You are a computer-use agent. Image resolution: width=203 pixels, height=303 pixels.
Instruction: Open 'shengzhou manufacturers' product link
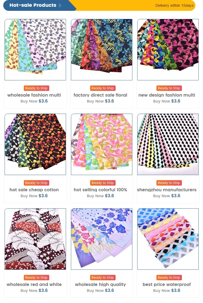point(167,190)
